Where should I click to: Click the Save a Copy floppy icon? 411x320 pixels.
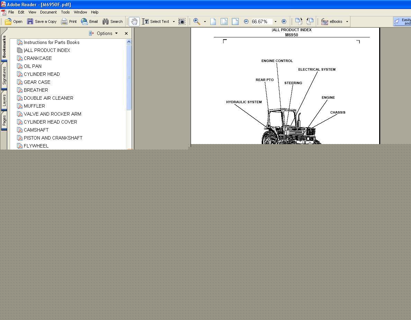coord(30,21)
